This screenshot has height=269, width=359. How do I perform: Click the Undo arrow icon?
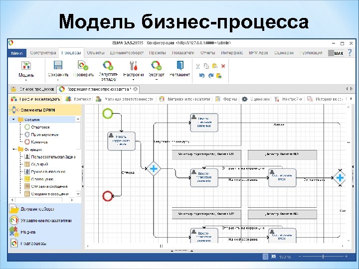[x=202, y=76]
